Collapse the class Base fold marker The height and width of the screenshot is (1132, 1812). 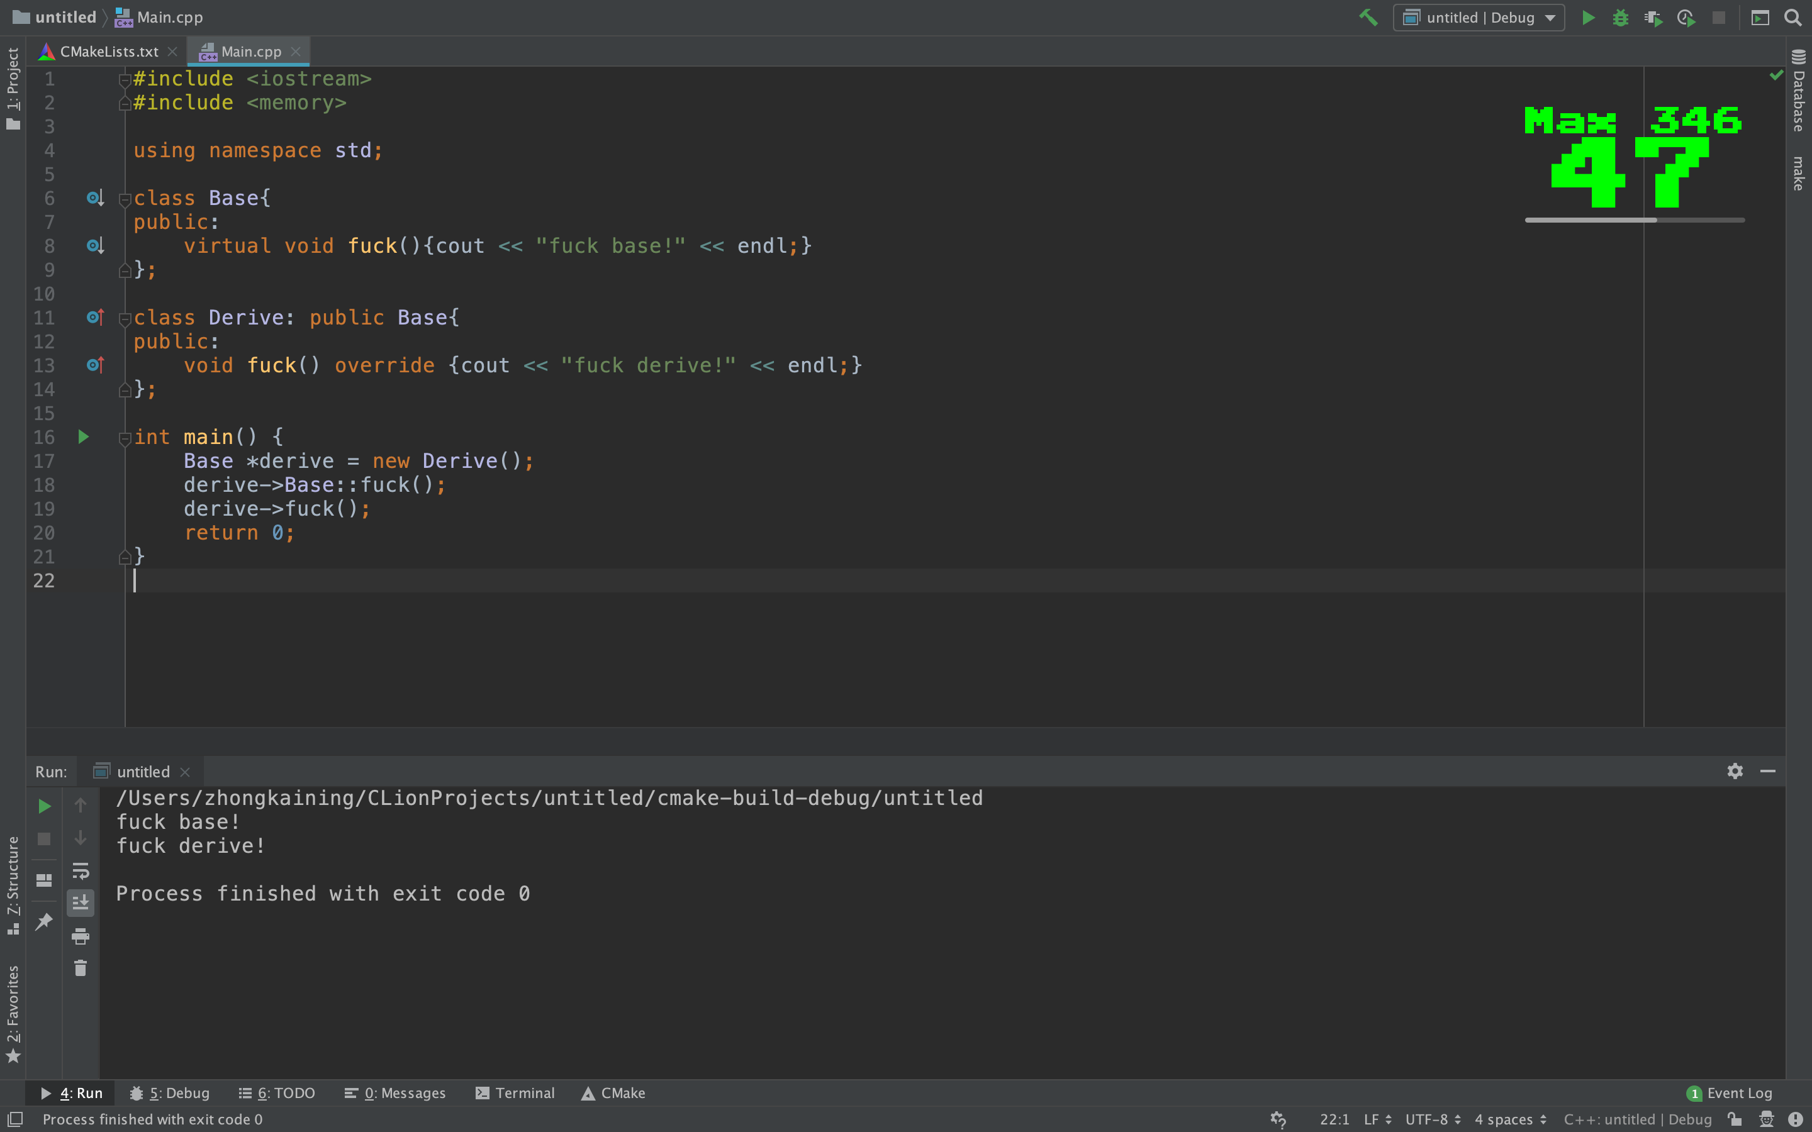pos(125,199)
